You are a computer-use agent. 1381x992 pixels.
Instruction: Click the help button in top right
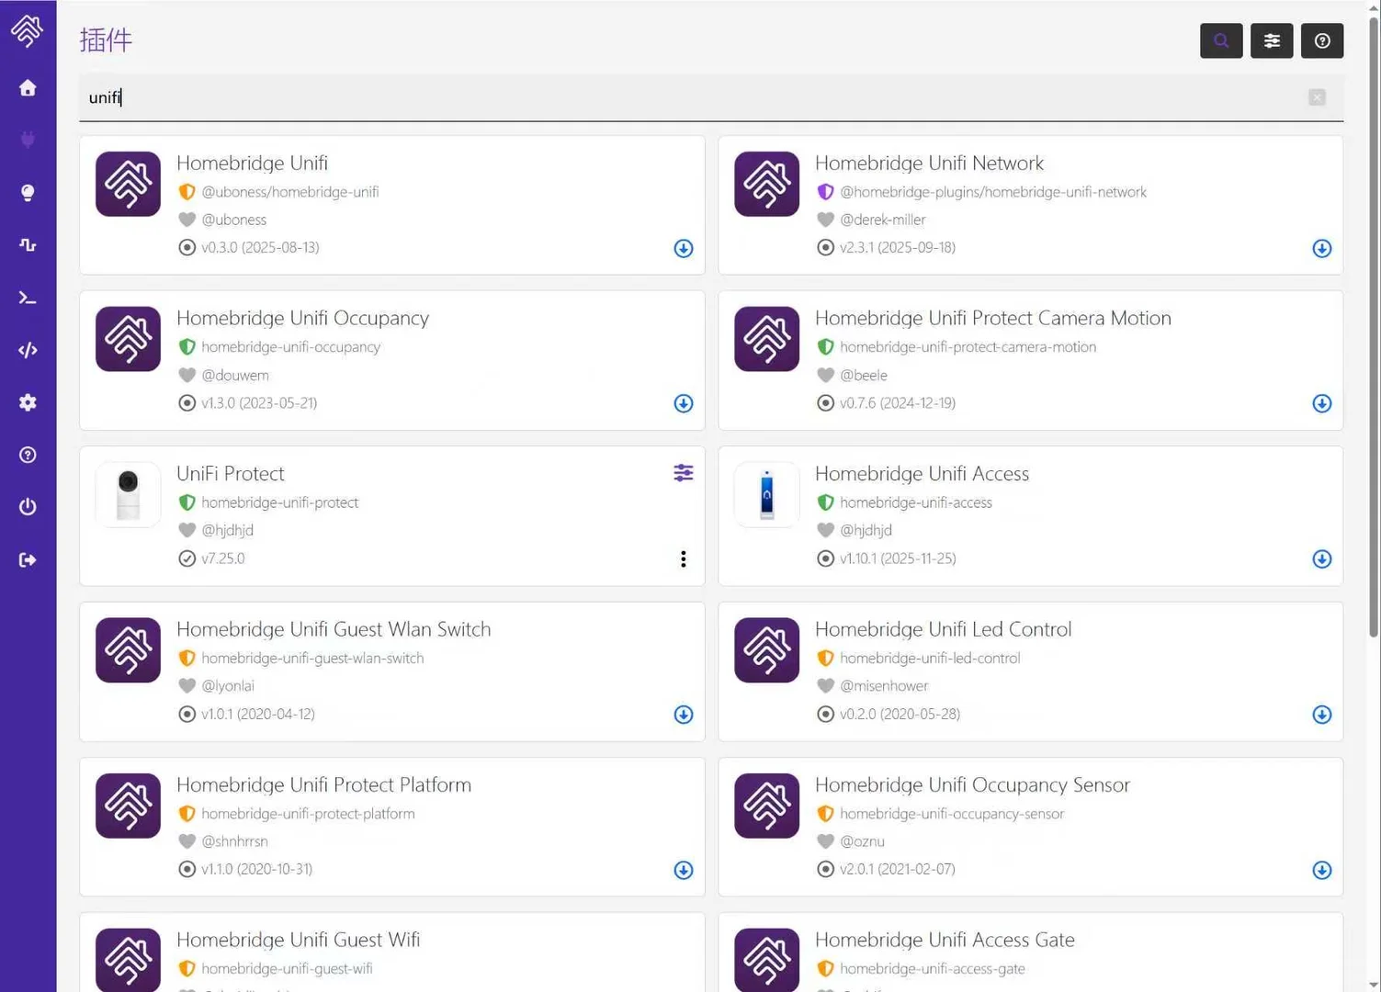(x=1322, y=40)
